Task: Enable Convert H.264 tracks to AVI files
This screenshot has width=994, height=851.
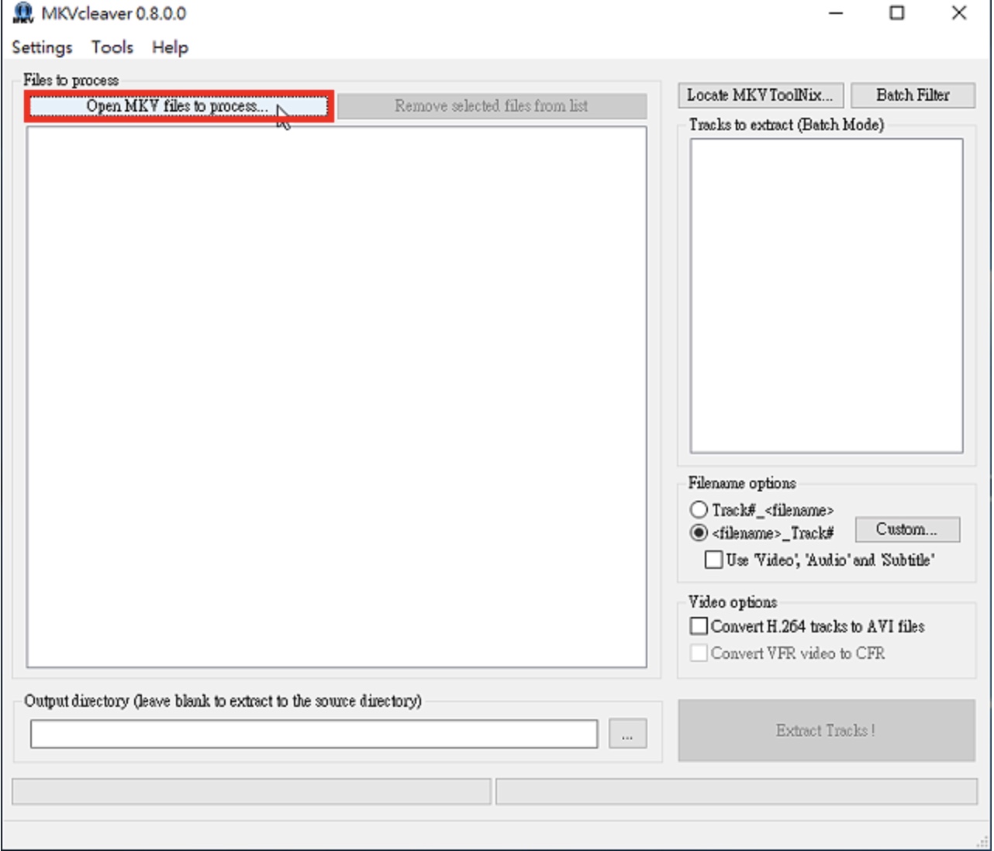Action: [x=807, y=626]
